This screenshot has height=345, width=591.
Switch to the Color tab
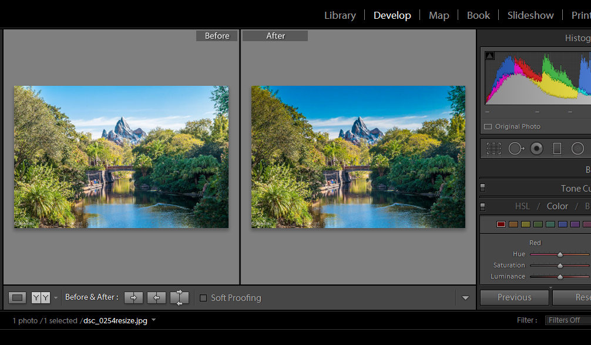pos(557,206)
